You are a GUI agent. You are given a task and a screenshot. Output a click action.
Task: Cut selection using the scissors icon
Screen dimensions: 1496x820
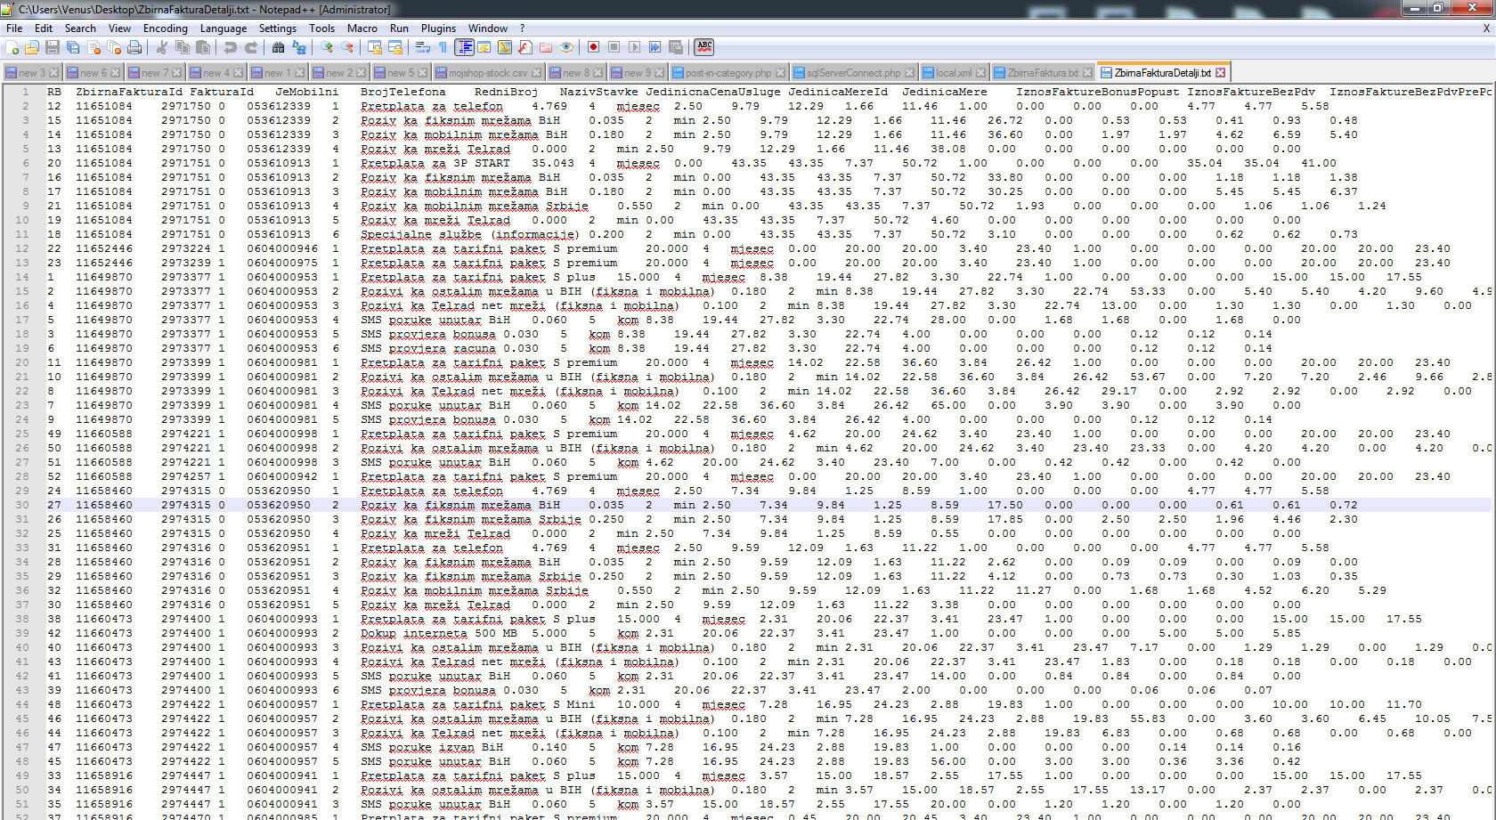tap(162, 47)
